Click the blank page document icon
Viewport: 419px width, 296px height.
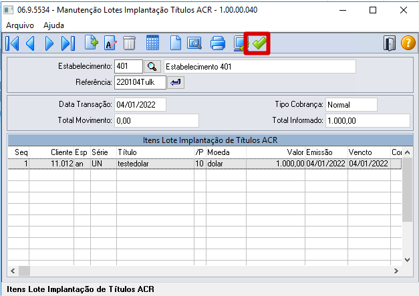[176, 43]
